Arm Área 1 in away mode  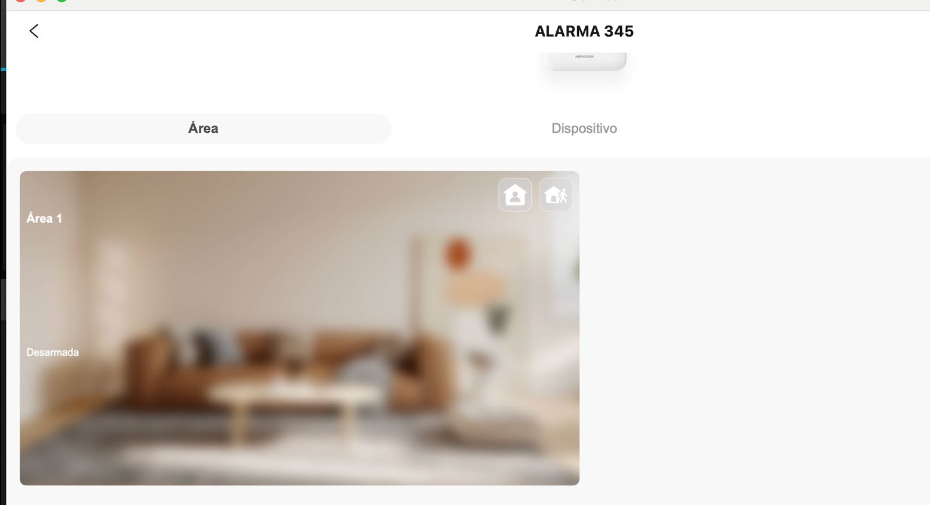click(x=556, y=194)
